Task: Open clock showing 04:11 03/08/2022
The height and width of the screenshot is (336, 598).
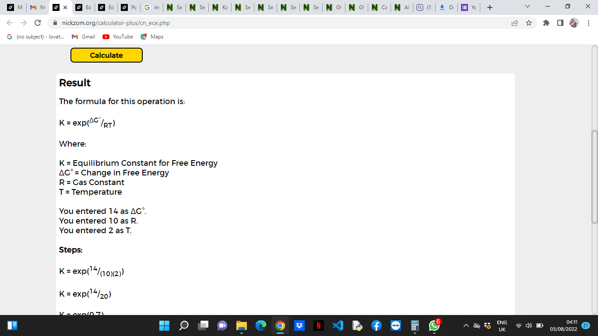Action: pos(565,325)
